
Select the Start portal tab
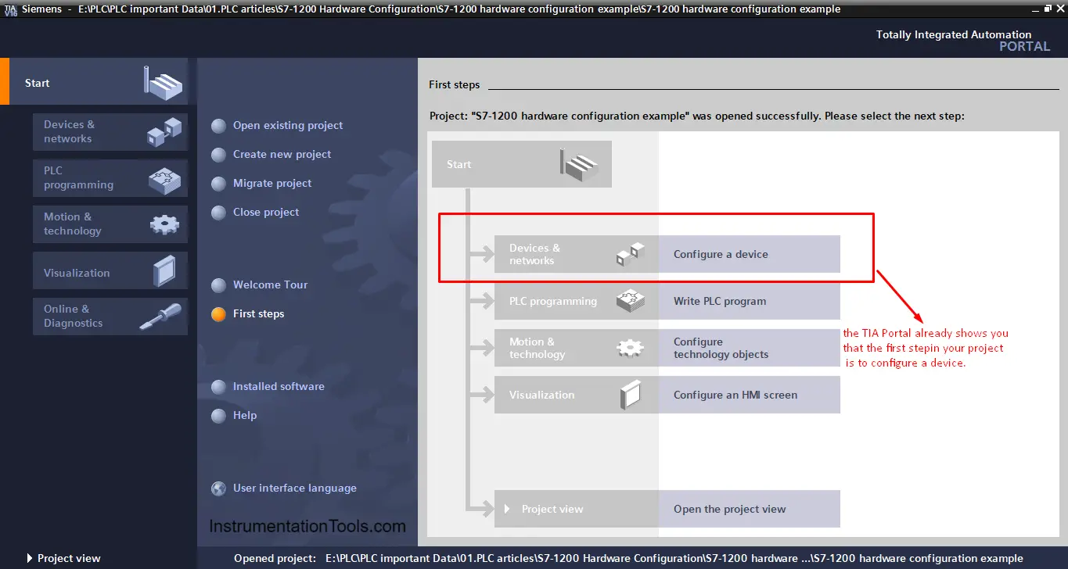coord(94,83)
